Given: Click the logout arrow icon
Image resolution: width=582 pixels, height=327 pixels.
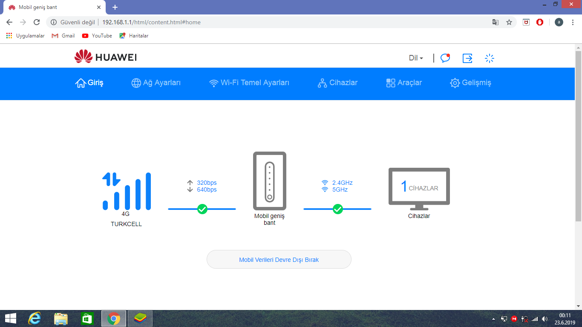Looking at the screenshot, I should [467, 58].
